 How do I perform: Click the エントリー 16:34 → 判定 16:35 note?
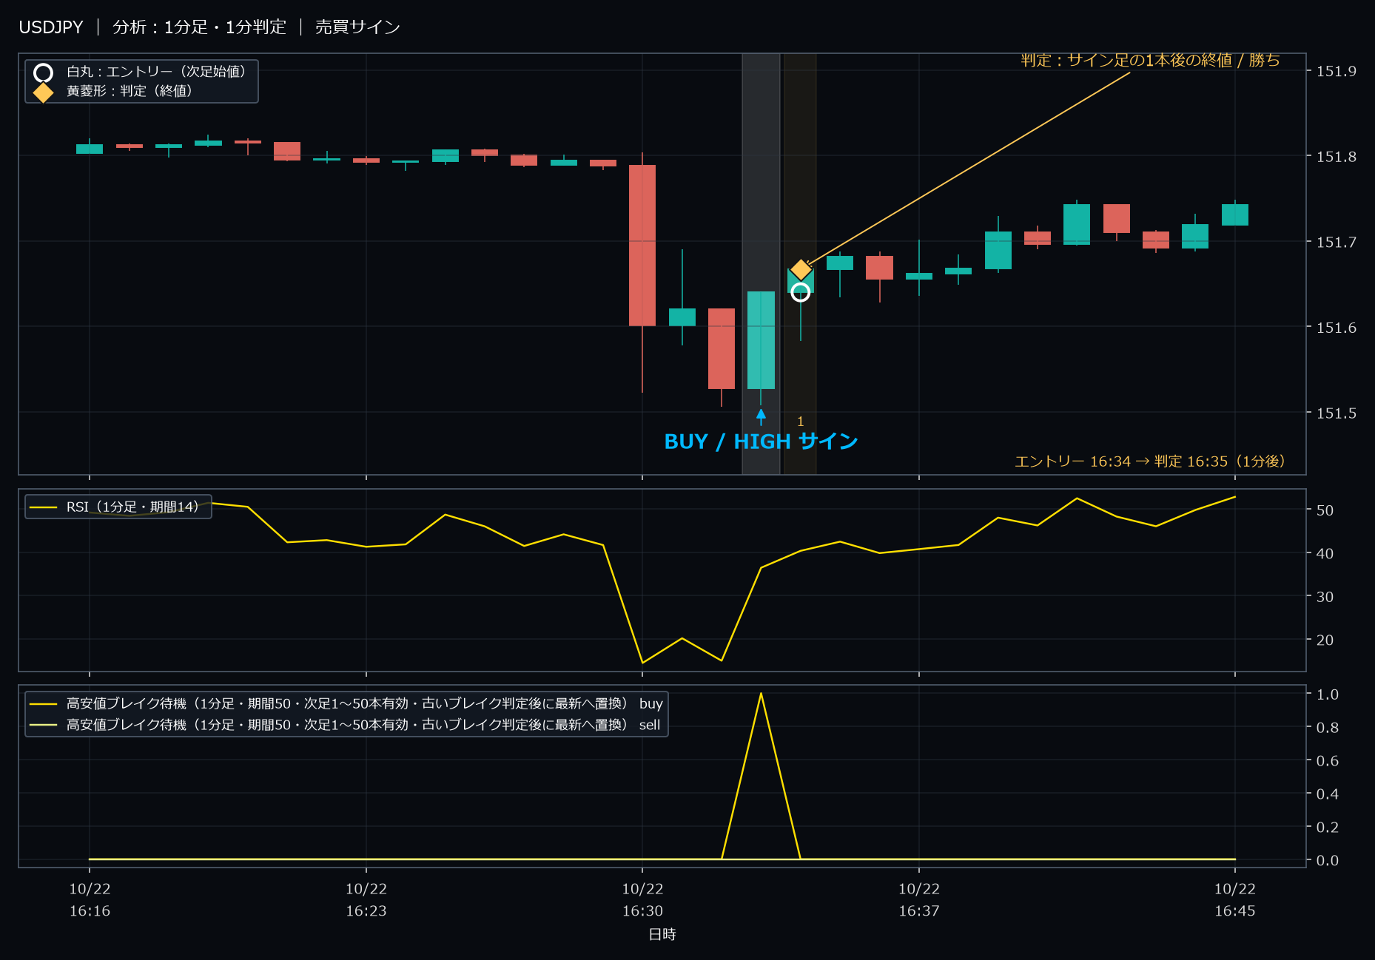pyautogui.click(x=1149, y=462)
